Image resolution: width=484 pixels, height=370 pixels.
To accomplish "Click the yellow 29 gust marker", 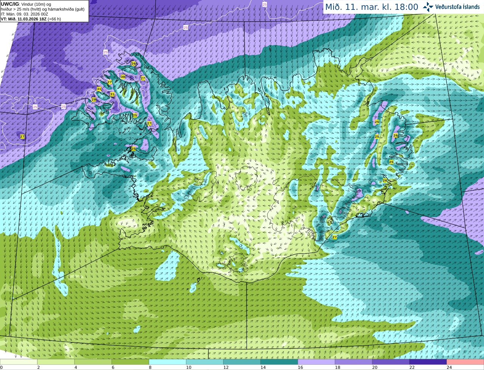I will (x=94, y=99).
